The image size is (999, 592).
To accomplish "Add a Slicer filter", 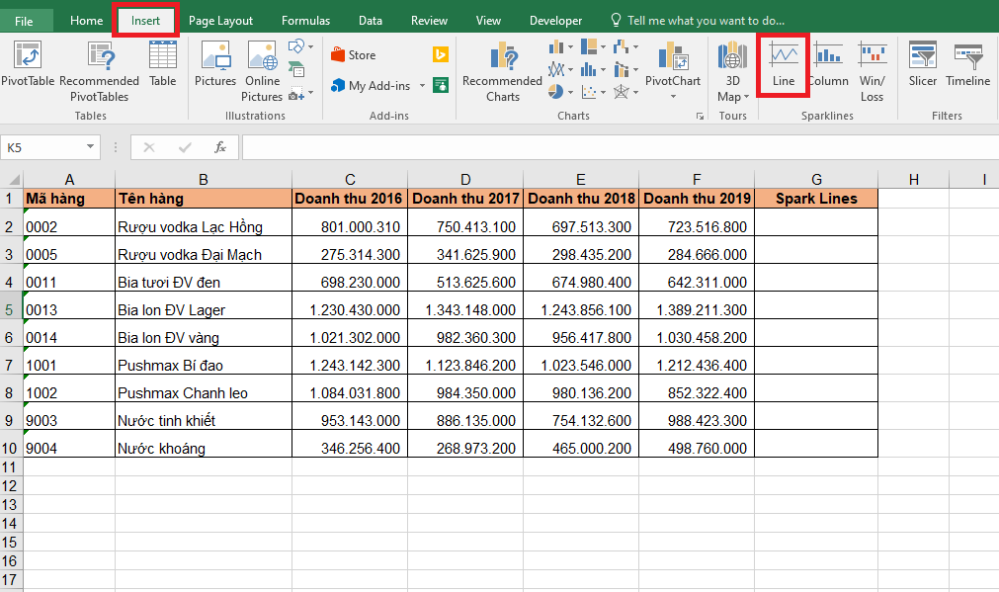I will (x=922, y=64).
